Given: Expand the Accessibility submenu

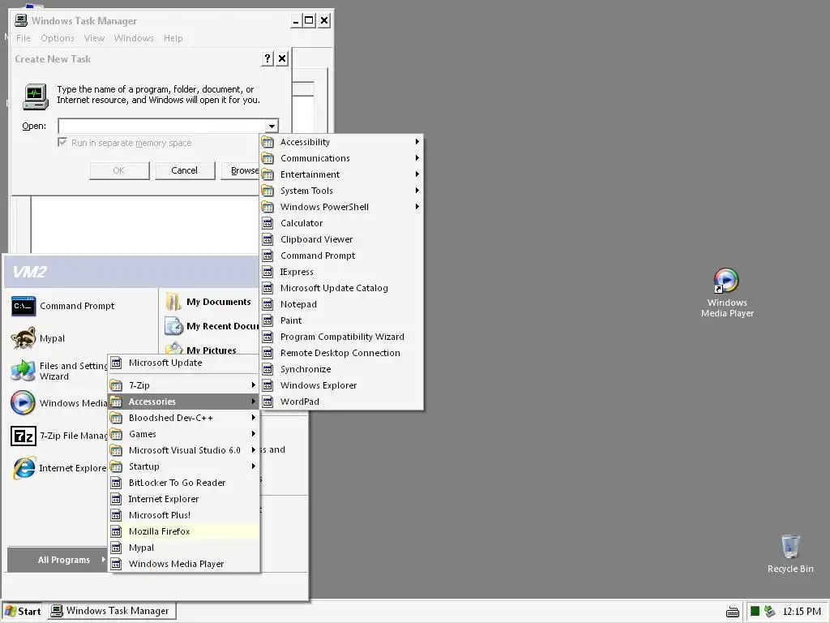Looking at the screenshot, I should (x=341, y=142).
